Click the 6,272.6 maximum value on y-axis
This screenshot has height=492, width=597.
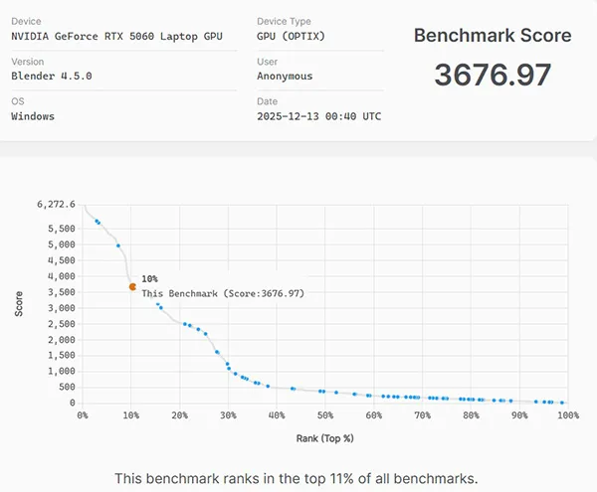(56, 204)
